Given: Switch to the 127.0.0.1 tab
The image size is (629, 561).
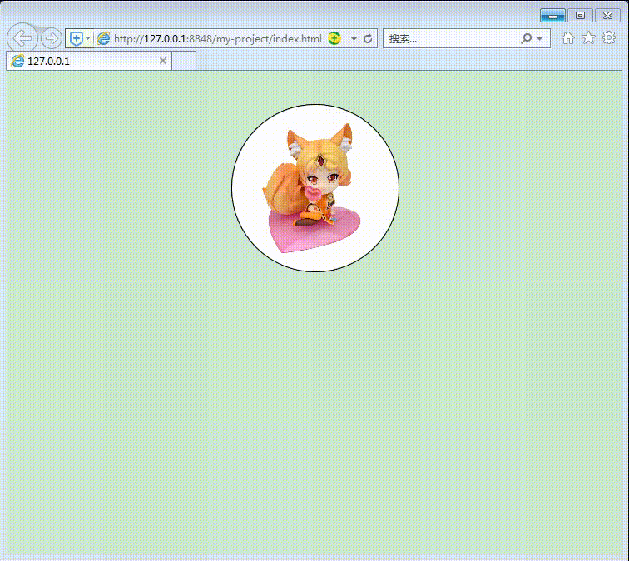Looking at the screenshot, I should tap(89, 61).
